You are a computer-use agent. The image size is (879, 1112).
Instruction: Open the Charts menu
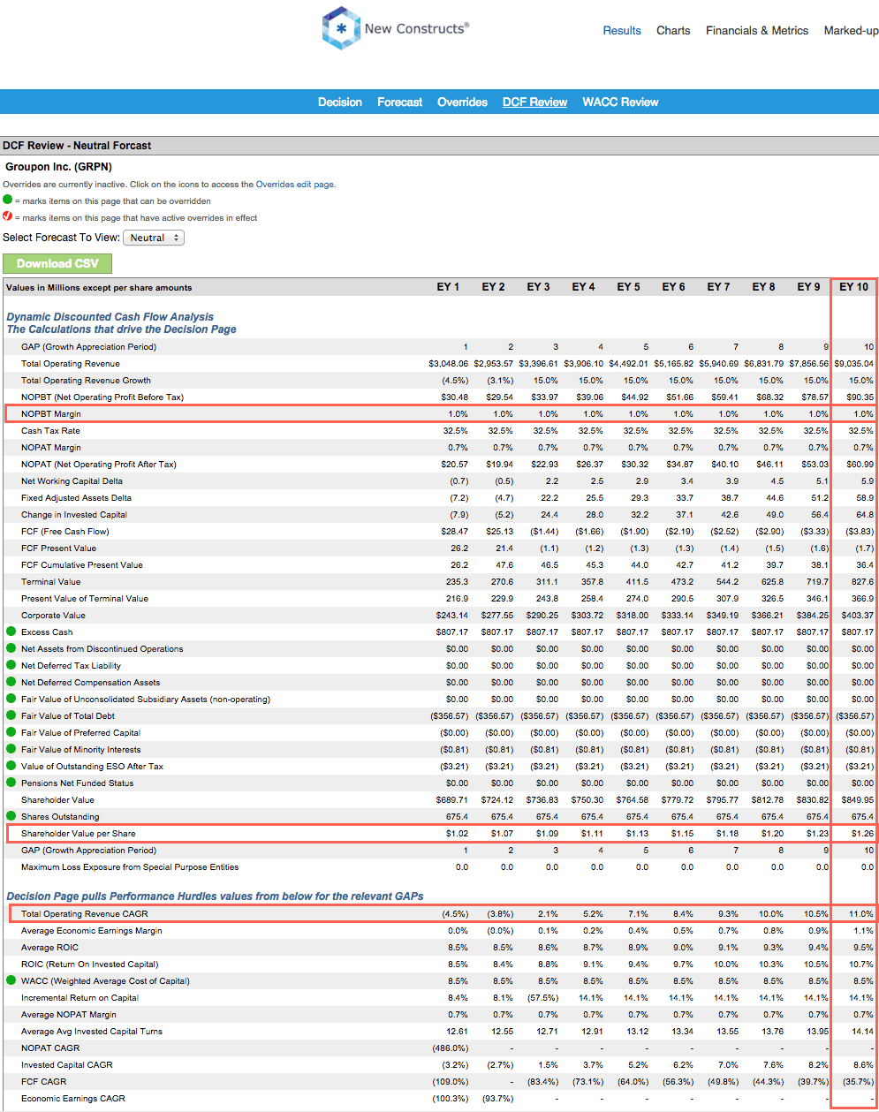[673, 30]
